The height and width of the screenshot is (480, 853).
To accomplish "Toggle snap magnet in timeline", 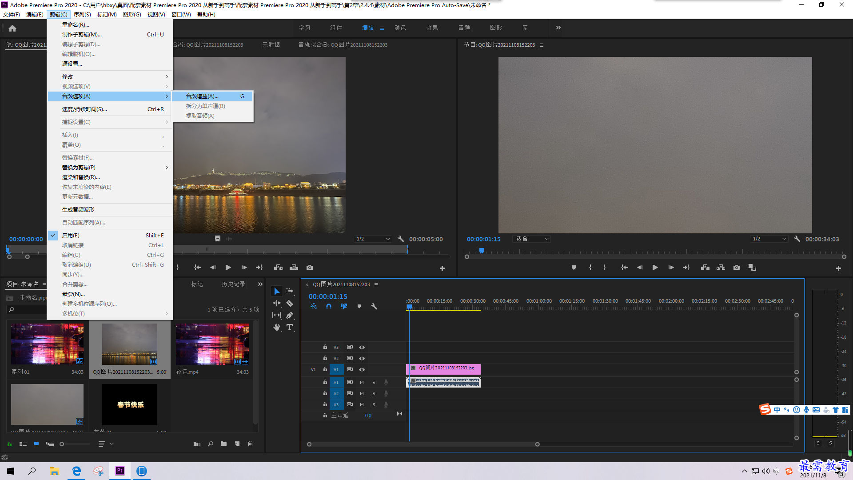I will point(329,306).
